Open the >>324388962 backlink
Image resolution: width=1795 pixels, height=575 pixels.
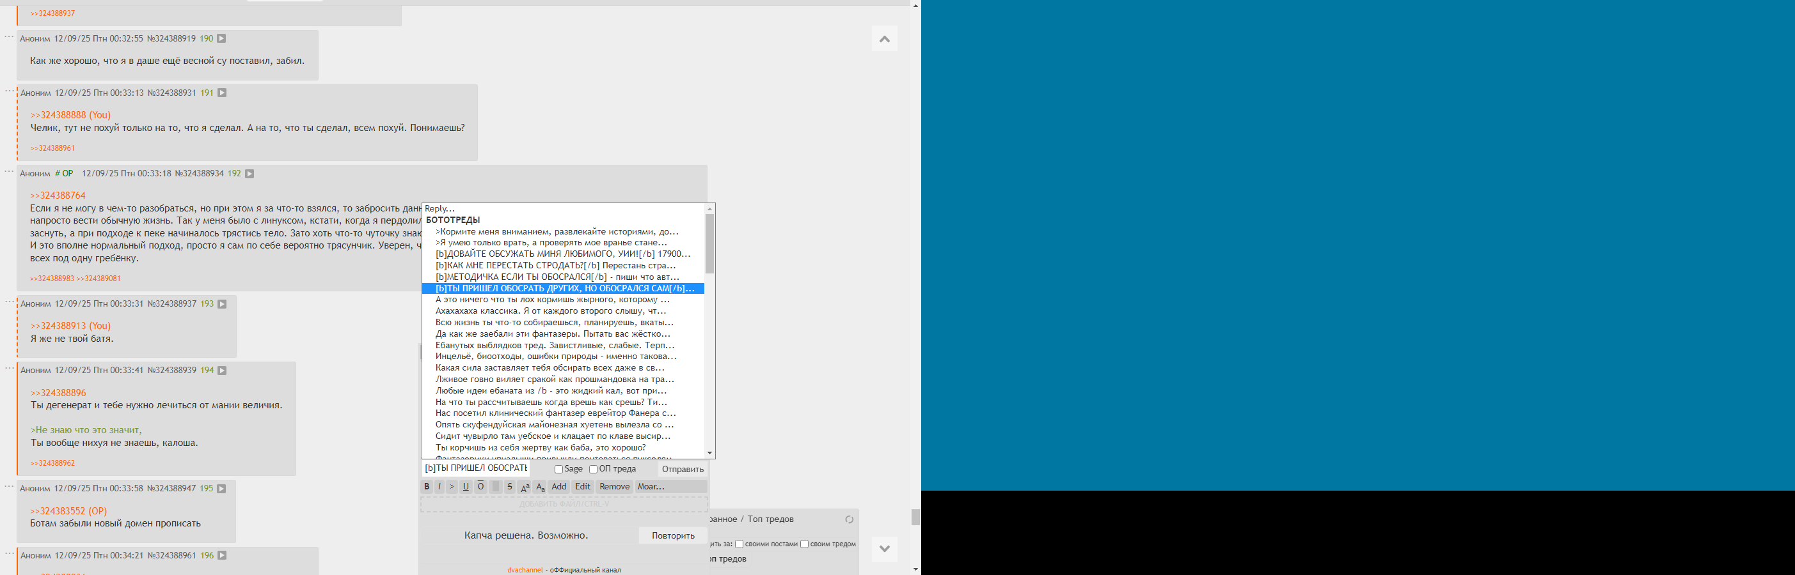click(52, 464)
